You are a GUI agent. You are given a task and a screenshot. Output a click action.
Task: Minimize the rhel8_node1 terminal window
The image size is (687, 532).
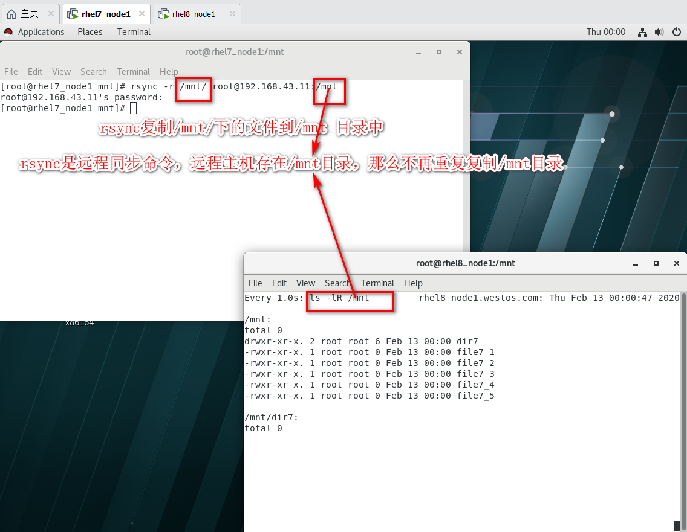tap(636, 263)
